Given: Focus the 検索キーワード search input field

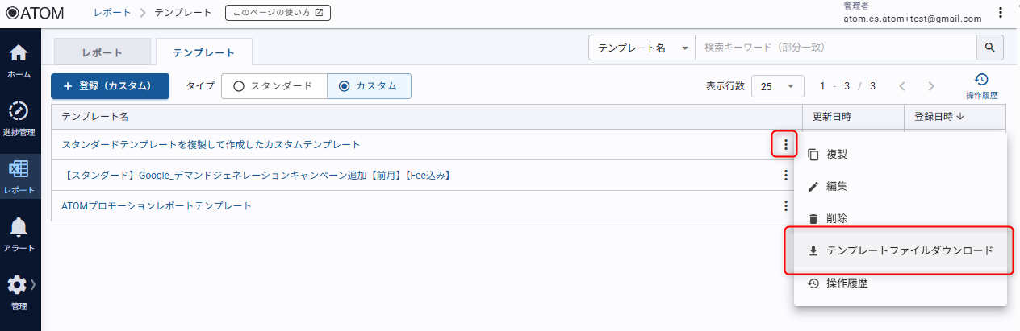Looking at the screenshot, I should [x=834, y=48].
